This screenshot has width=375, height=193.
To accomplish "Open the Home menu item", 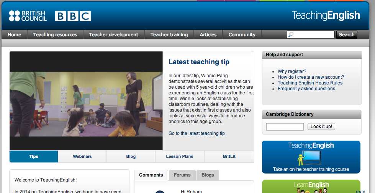I will [x=15, y=35].
